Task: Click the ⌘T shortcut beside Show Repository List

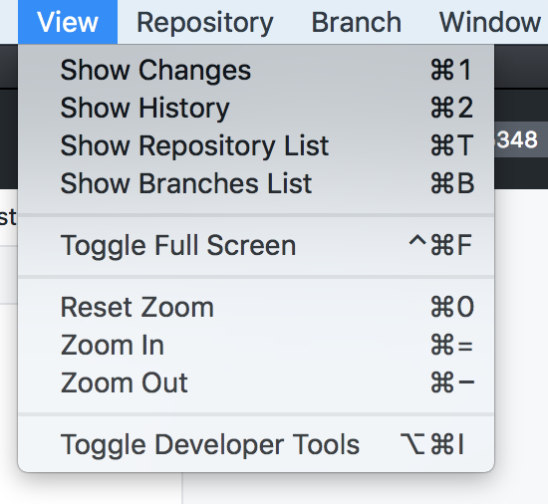Action: pos(452,145)
